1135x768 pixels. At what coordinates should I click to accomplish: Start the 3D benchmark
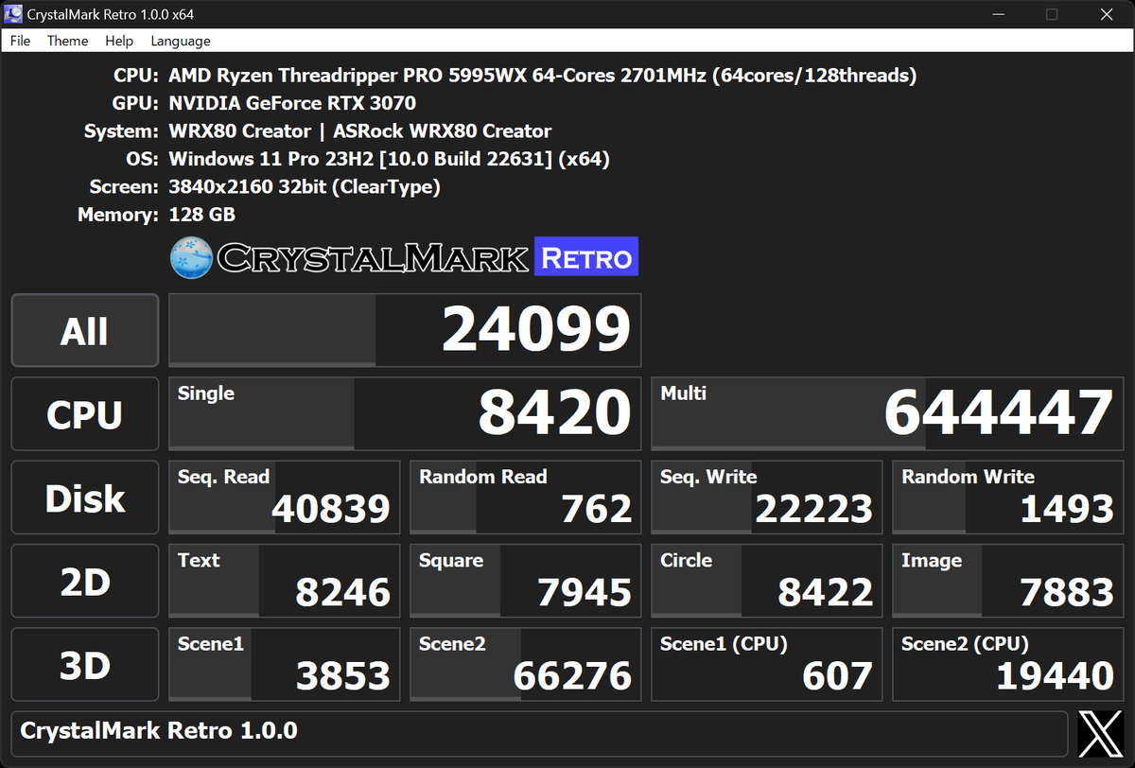pos(84,663)
